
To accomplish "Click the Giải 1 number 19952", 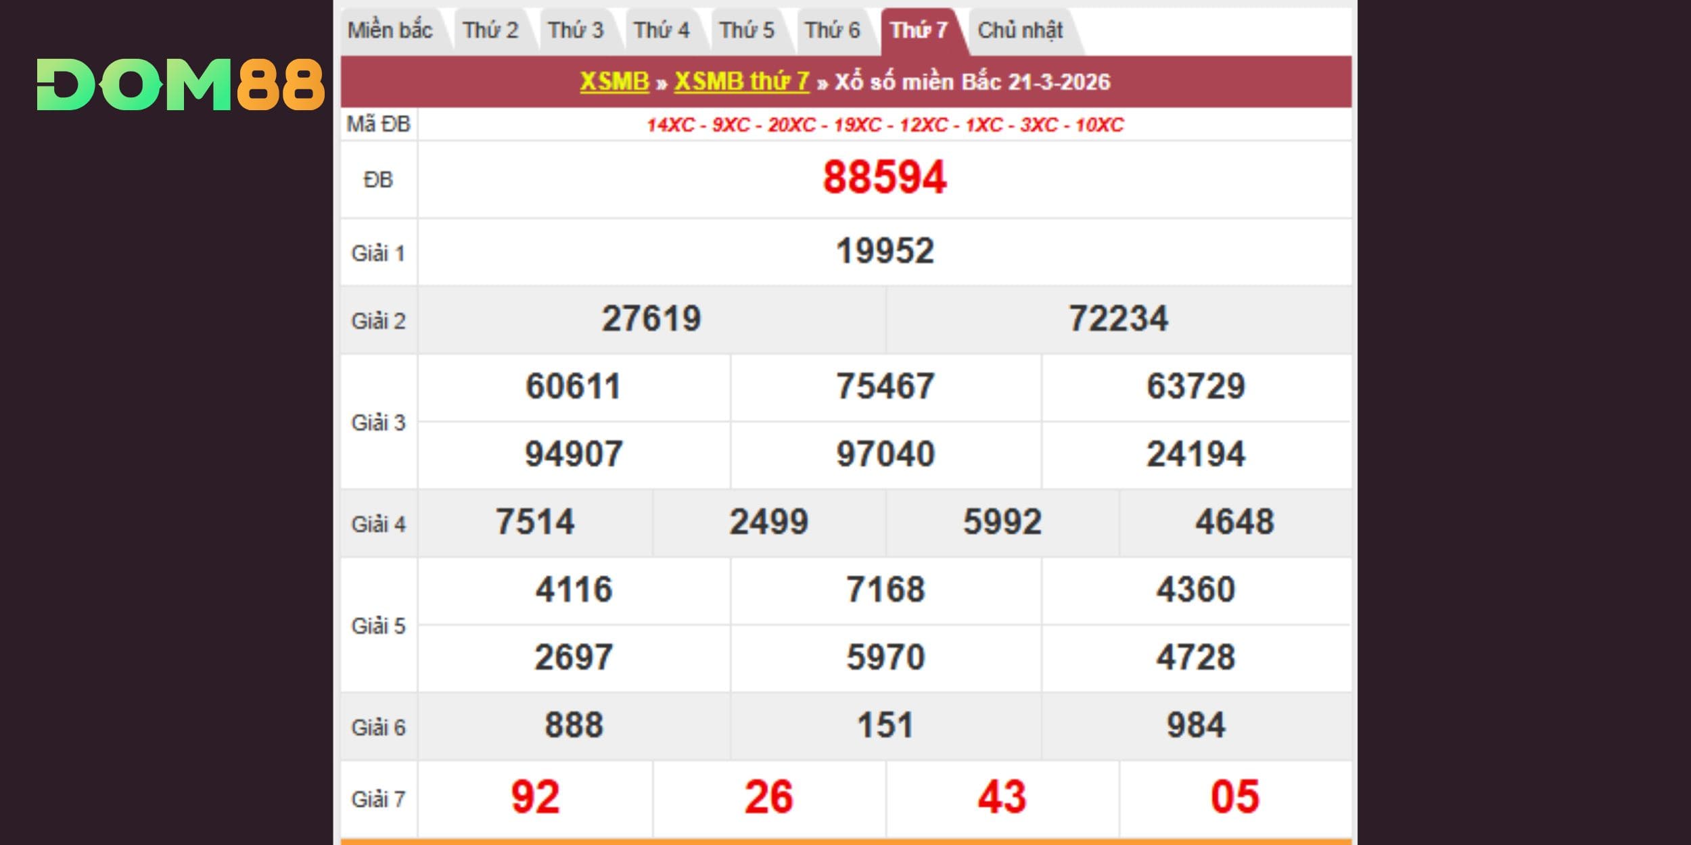I will point(885,251).
